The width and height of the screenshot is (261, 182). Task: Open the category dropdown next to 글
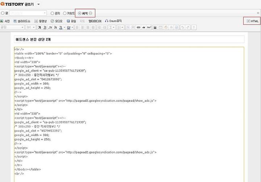point(28,13)
